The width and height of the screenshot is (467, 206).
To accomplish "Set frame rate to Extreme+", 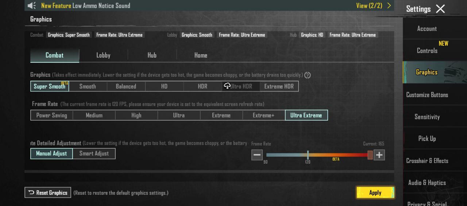I will (264, 115).
